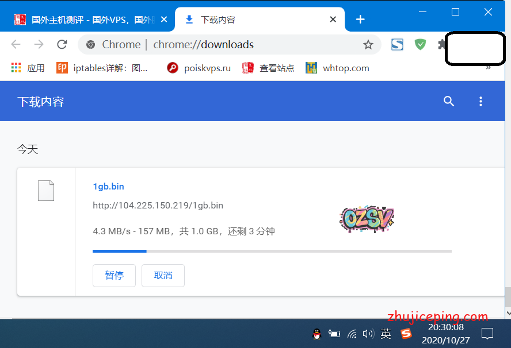Pause the 1gb.bin download
The width and height of the screenshot is (511, 348).
(114, 276)
